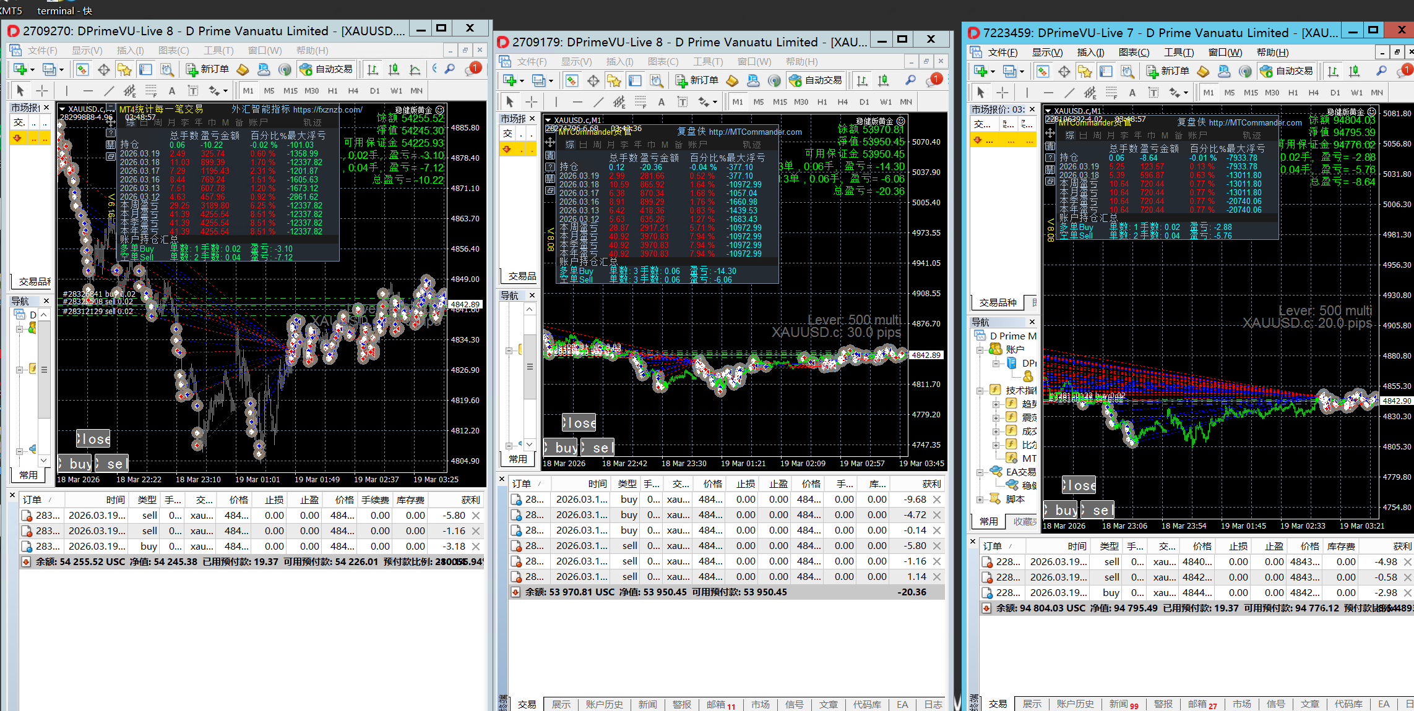Select the text label 'A' tool in left window
1414x711 pixels.
click(x=172, y=91)
